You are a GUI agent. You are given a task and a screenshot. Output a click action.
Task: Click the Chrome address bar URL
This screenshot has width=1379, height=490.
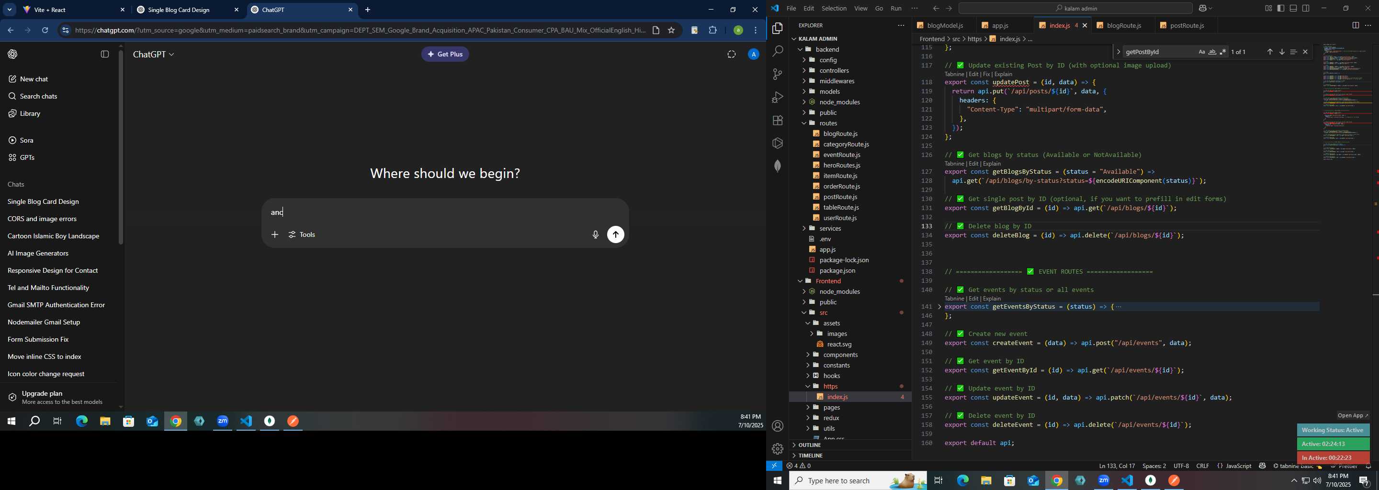360,31
